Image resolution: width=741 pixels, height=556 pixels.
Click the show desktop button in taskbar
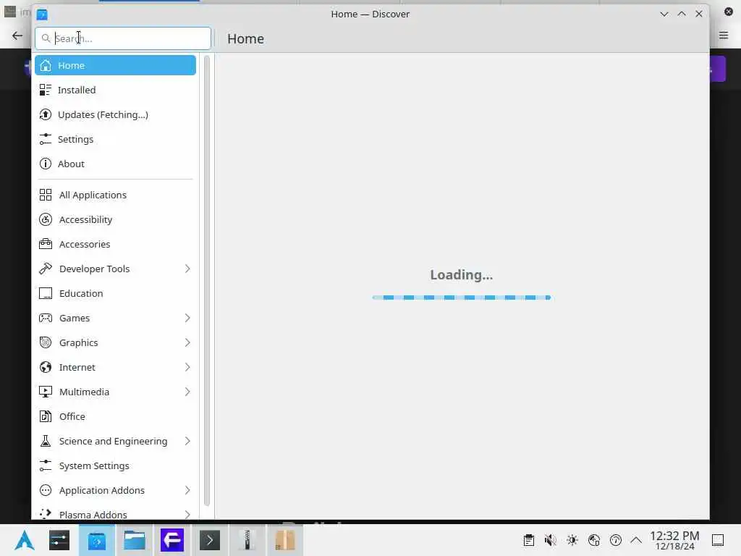[x=718, y=540]
